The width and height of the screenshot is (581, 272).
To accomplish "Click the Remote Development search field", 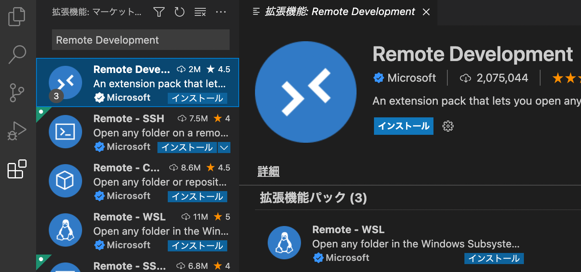I will pos(141,40).
